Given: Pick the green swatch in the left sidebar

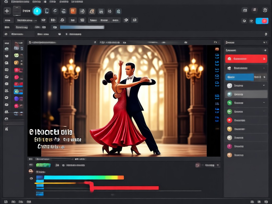Looking at the screenshot, I should point(16,55).
